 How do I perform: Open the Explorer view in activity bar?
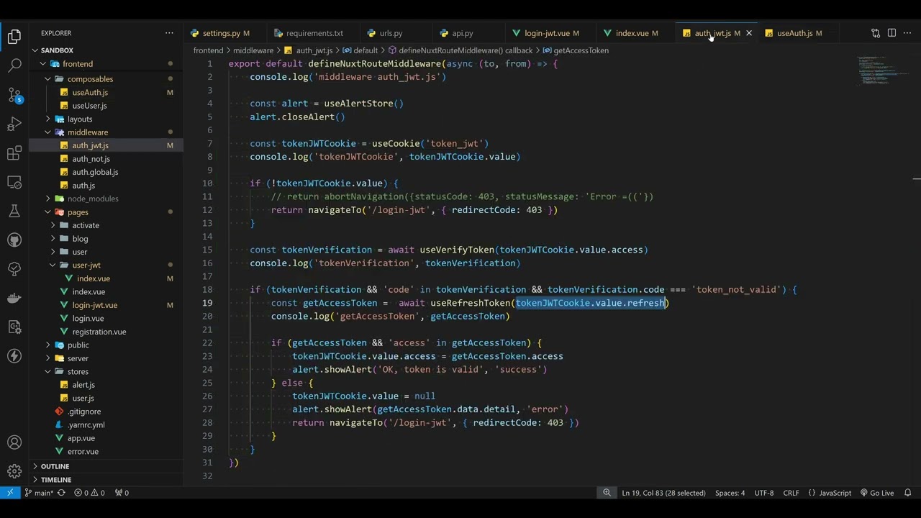click(x=14, y=37)
